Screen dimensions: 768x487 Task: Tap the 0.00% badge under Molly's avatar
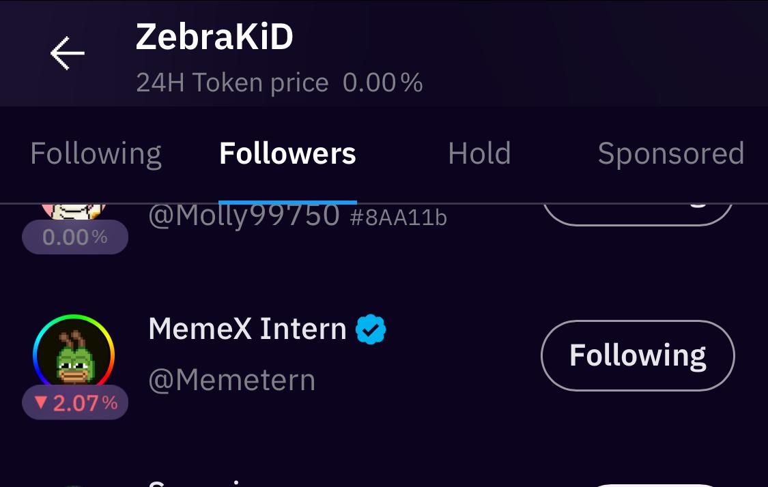[x=75, y=237]
